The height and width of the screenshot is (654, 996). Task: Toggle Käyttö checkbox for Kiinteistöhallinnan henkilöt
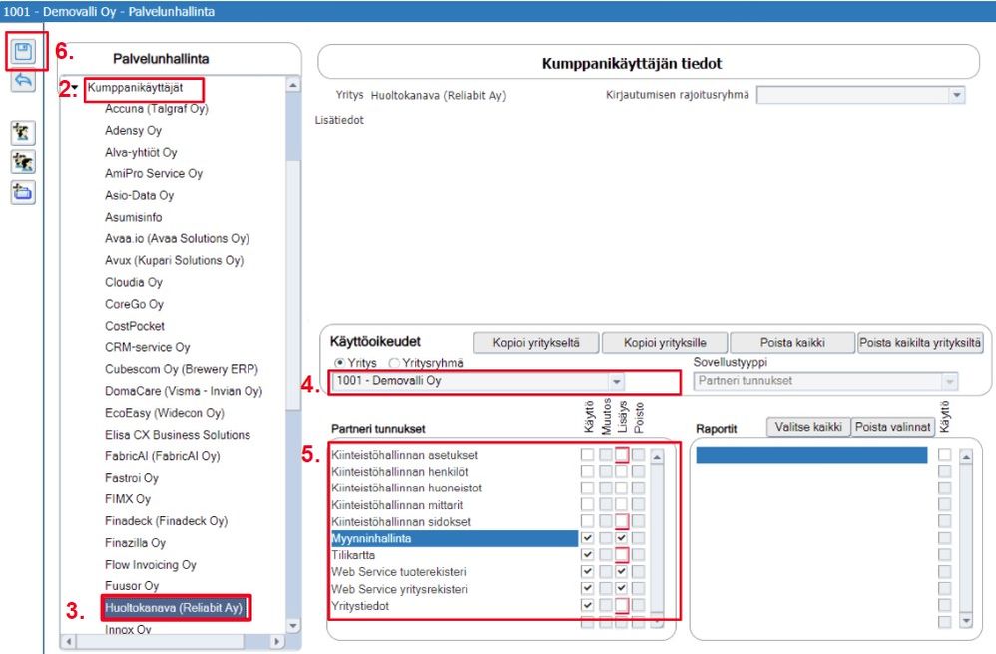[x=587, y=472]
